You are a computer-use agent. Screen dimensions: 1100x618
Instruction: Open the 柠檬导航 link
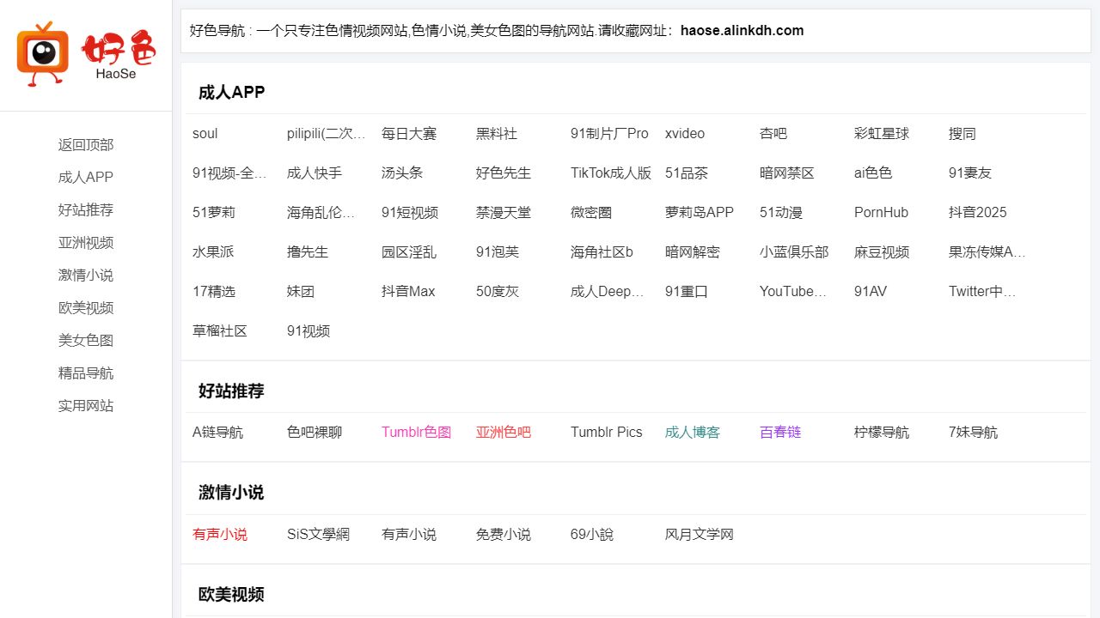pos(882,433)
